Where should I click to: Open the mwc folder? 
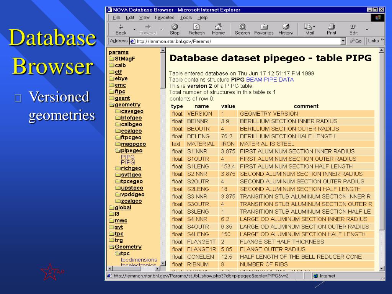[118, 220]
